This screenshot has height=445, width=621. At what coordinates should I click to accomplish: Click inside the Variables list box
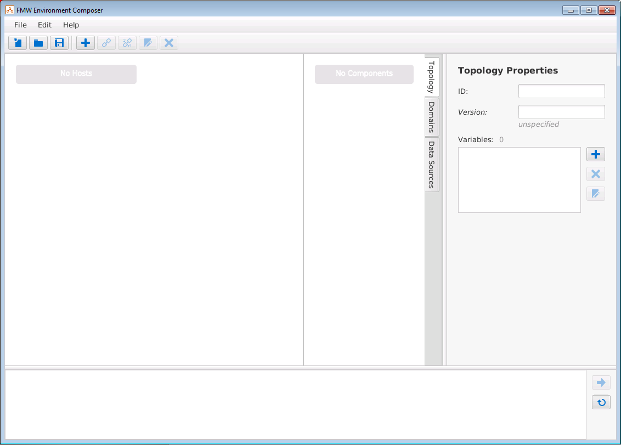pyautogui.click(x=519, y=180)
